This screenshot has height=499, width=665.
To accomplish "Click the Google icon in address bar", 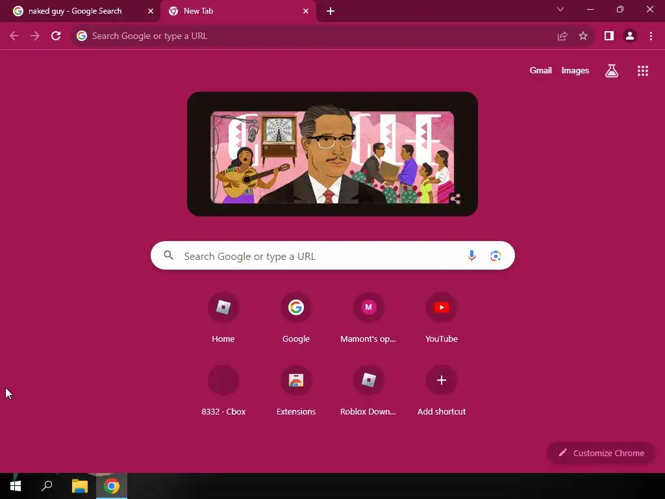I will coord(82,36).
